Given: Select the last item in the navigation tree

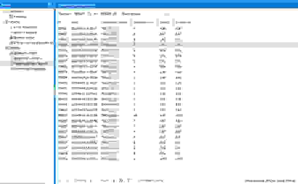Looking at the screenshot, I should (x=28, y=69).
